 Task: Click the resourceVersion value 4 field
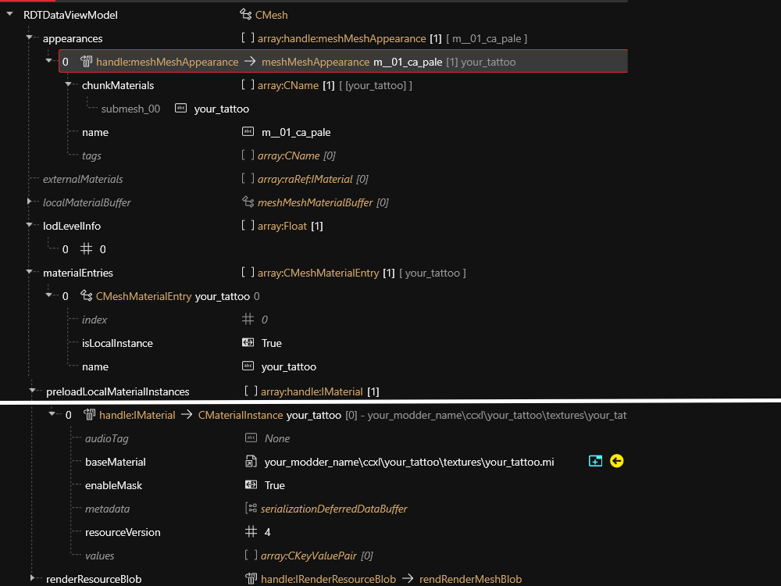pyautogui.click(x=267, y=532)
